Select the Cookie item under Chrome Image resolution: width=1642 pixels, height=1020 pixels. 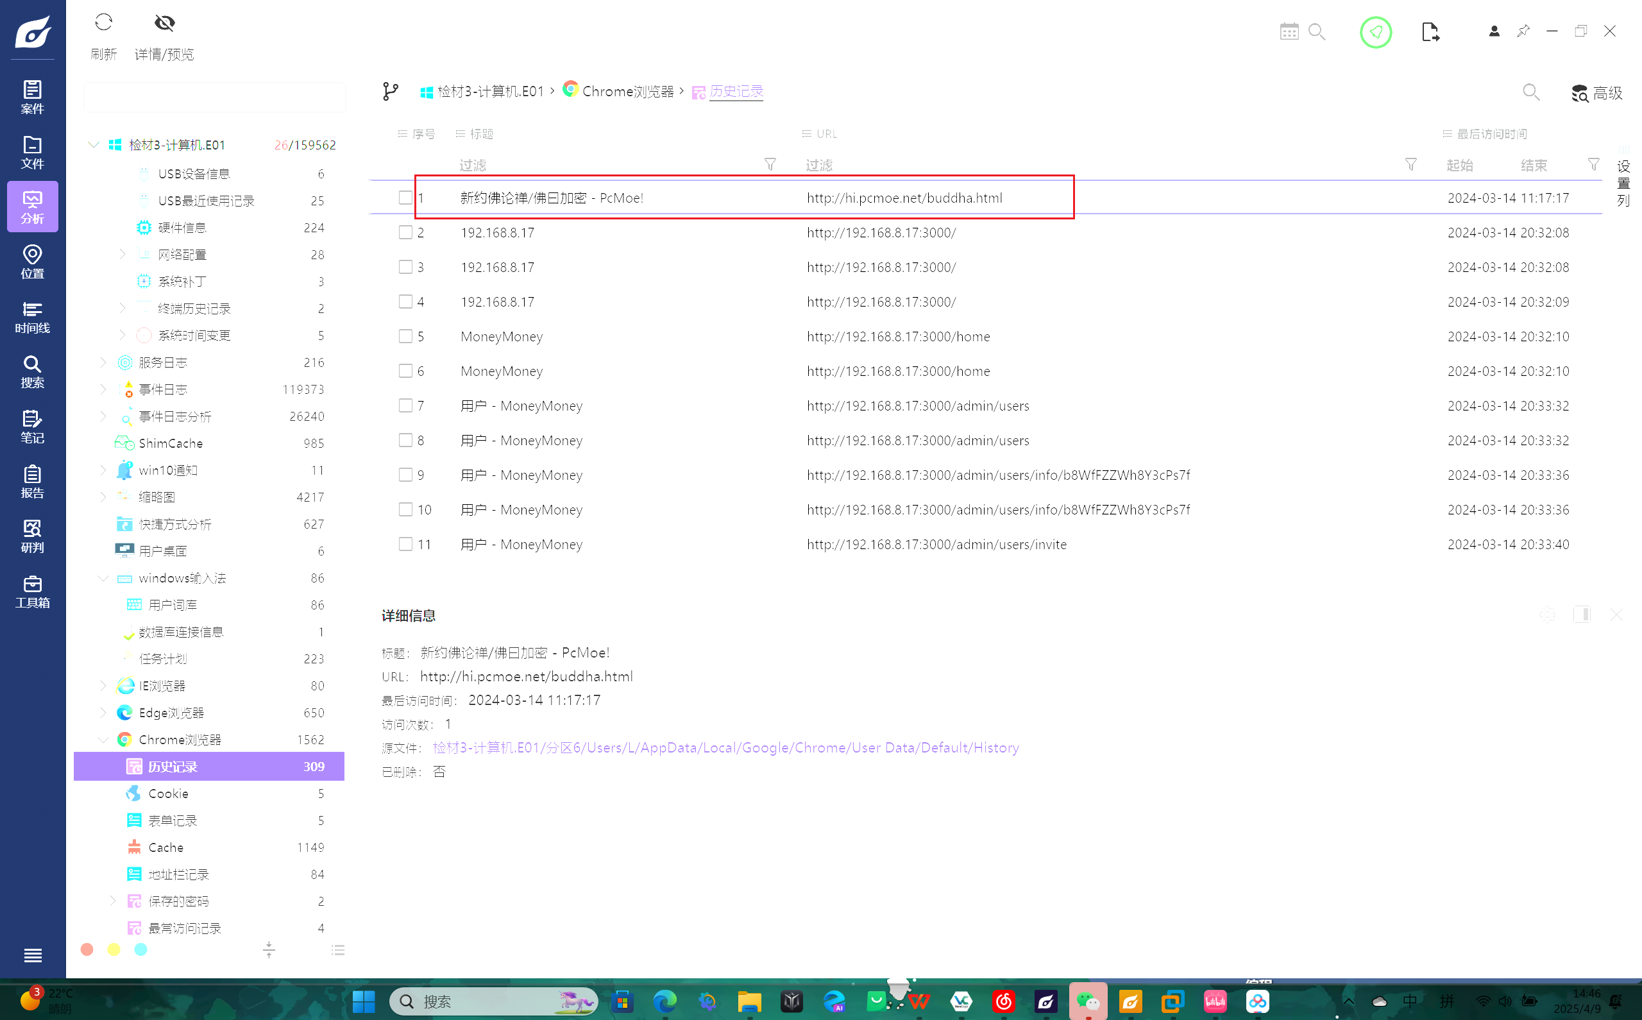pos(169,794)
